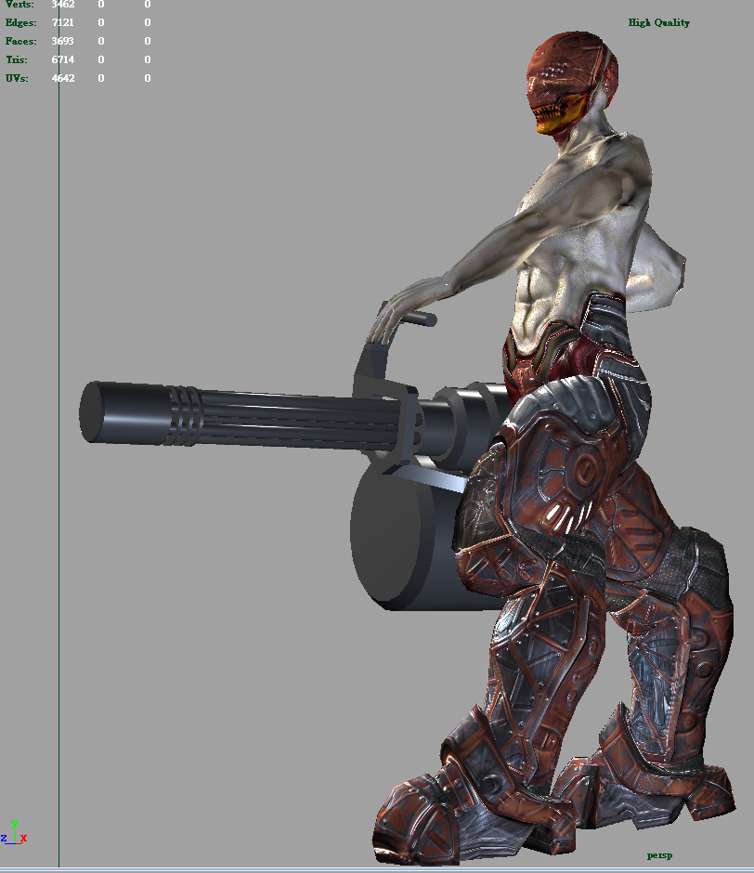Click the UV count value 4642

63,78
